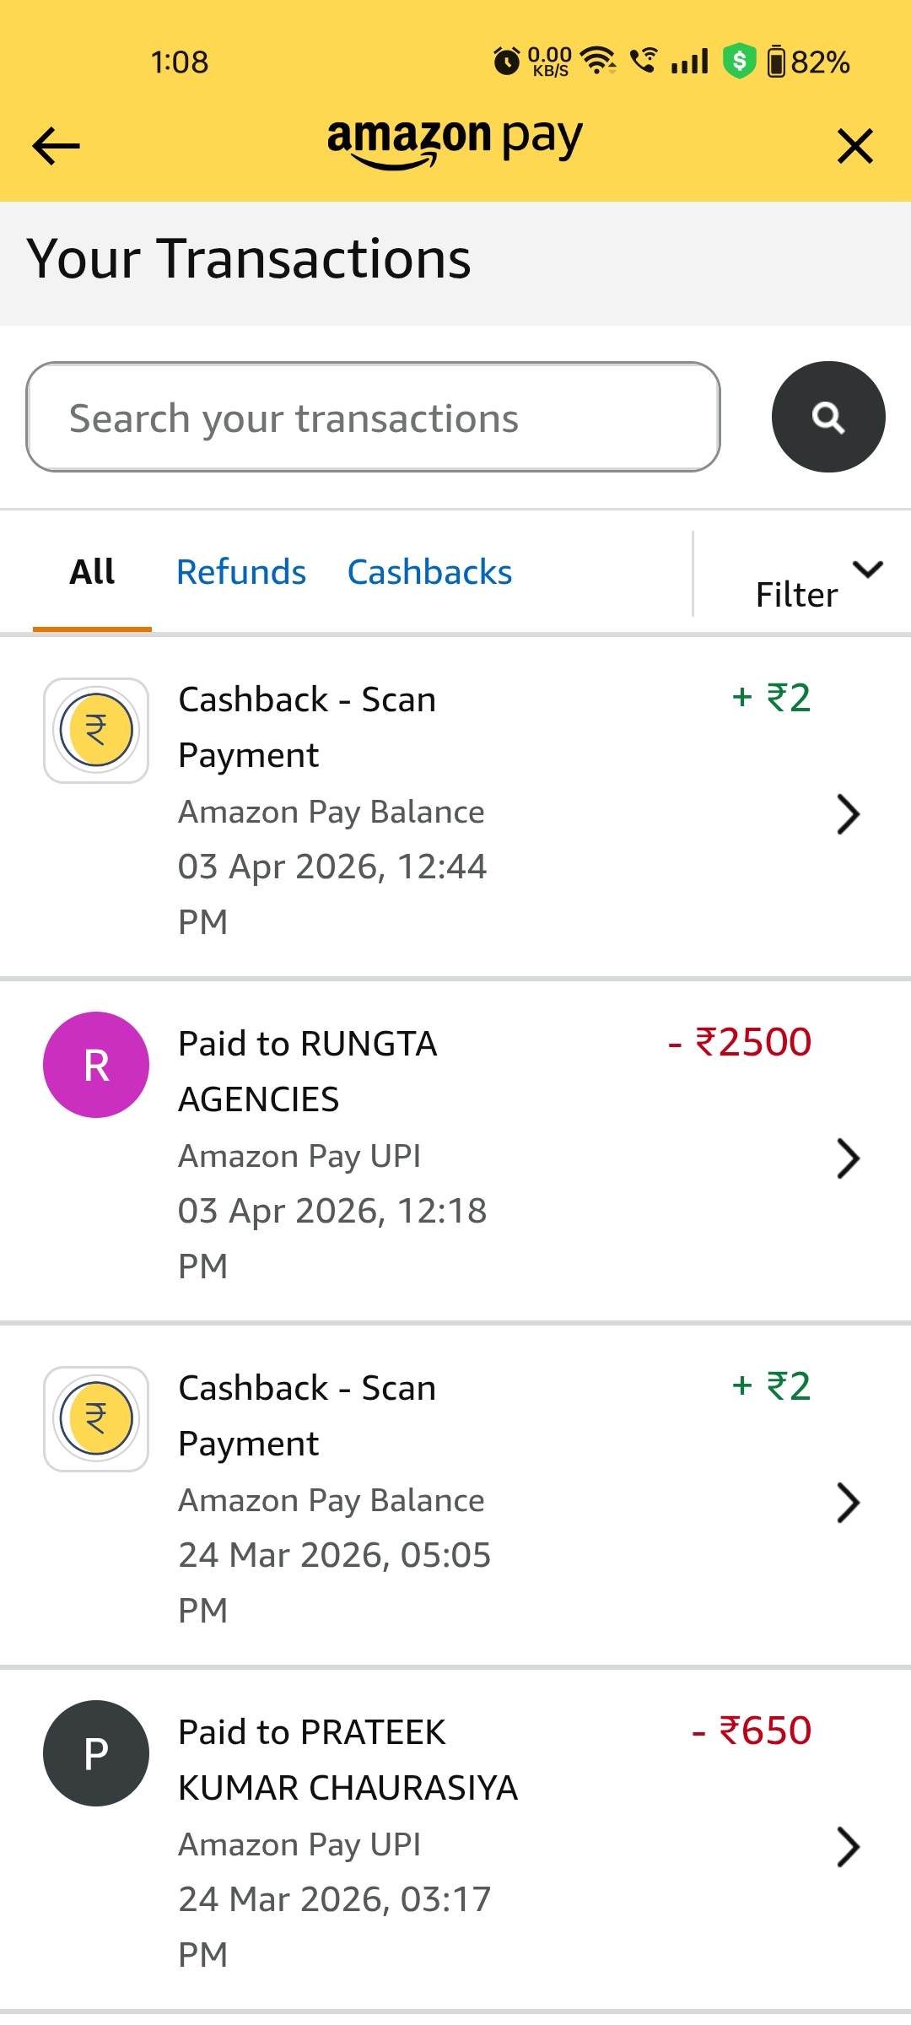Tap the purple R avatar for RUNGTA AGENCIES
911x2025 pixels.
[96, 1065]
